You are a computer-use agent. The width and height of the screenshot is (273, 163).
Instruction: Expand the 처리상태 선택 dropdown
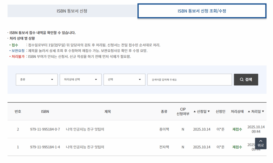[x=81, y=79]
